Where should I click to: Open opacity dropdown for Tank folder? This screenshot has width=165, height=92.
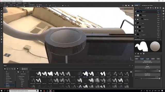[x=159, y=32]
